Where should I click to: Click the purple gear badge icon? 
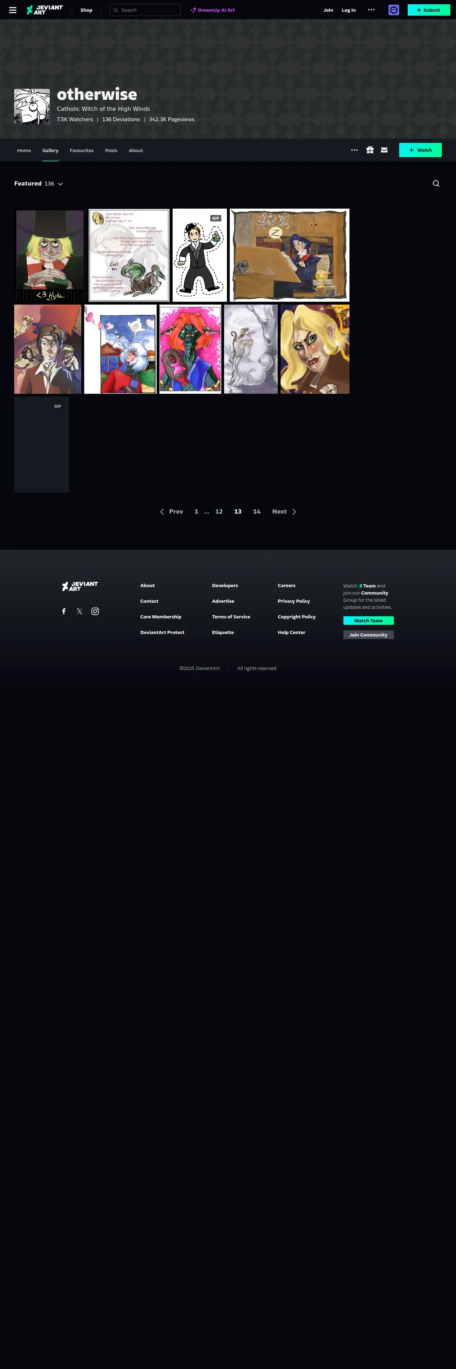(394, 10)
